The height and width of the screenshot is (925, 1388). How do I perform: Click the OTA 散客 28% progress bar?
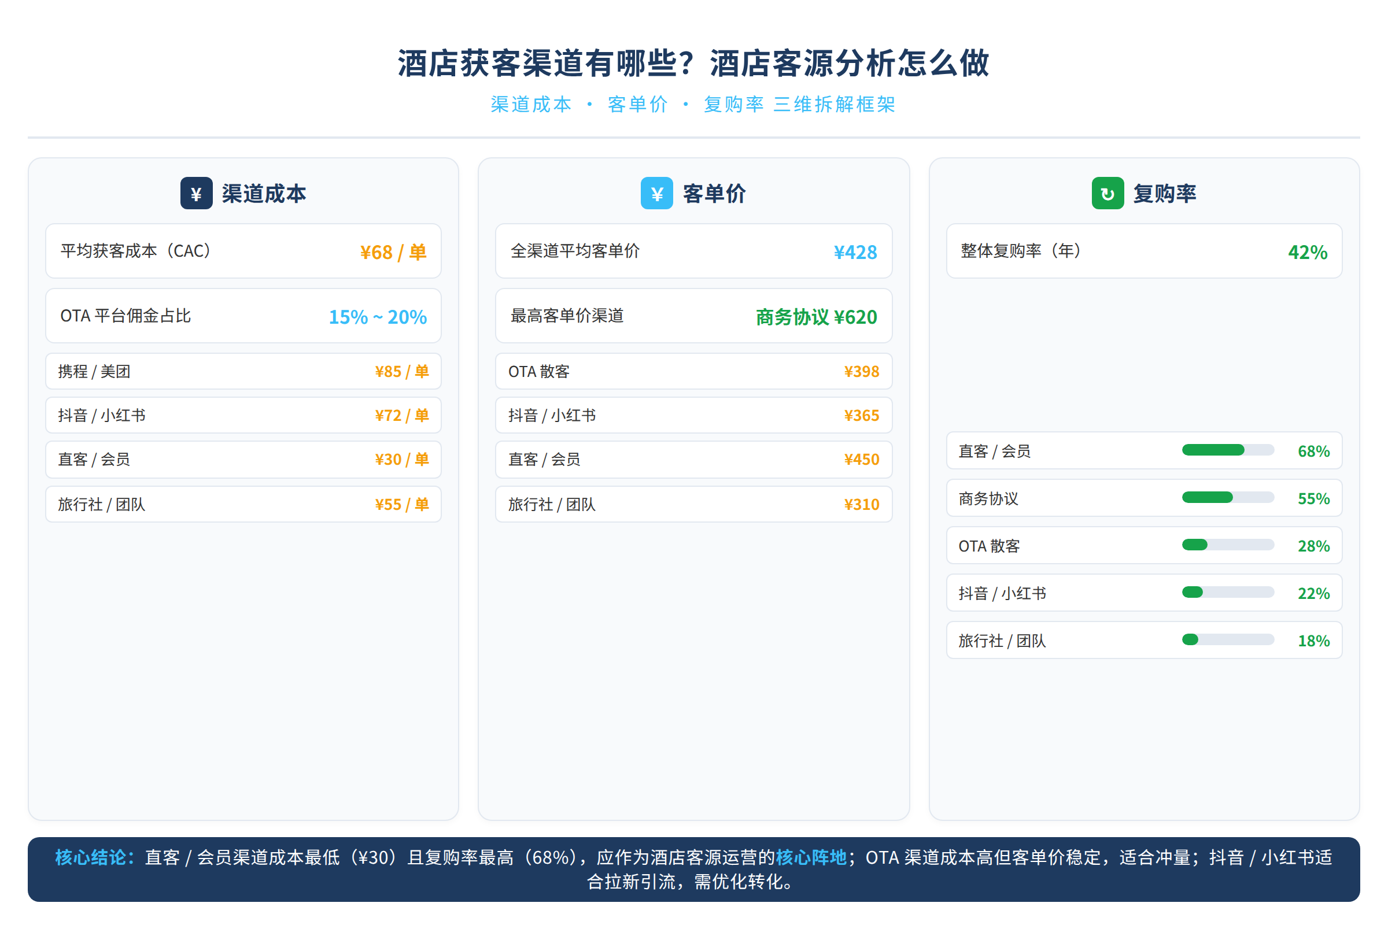click(x=1228, y=545)
